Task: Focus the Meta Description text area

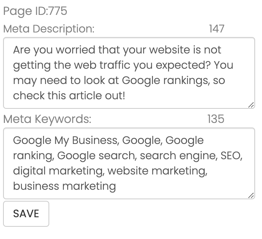Action: (129, 73)
